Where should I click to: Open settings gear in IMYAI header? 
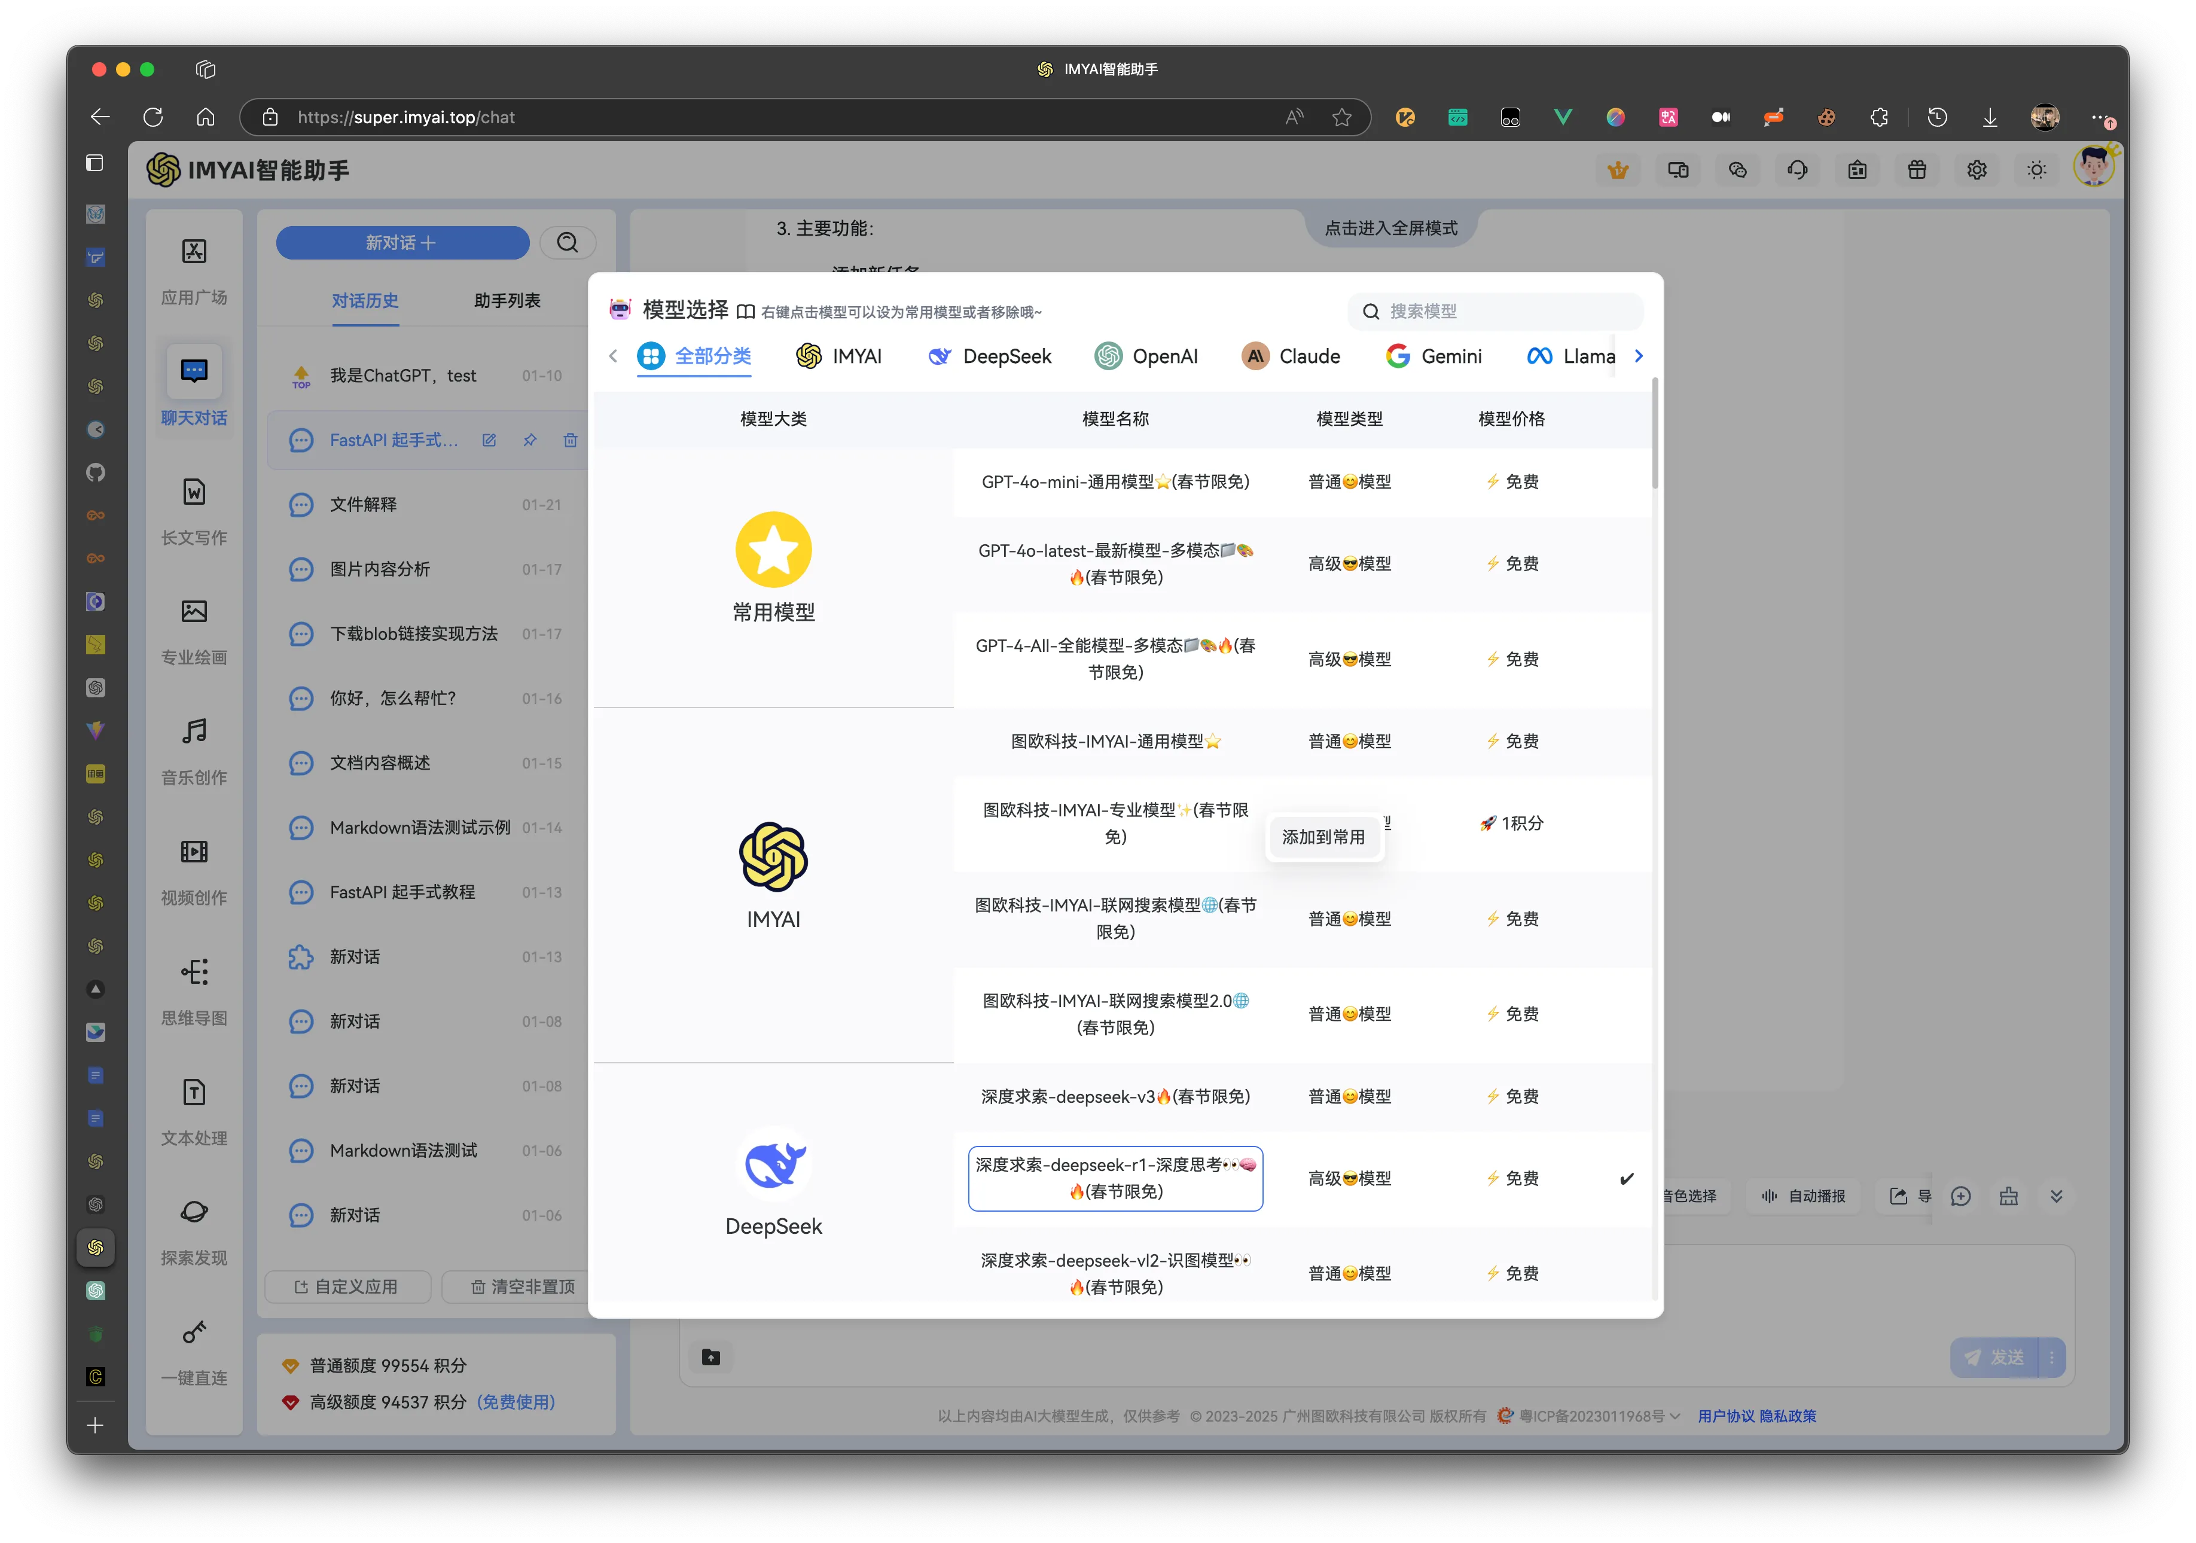(1977, 170)
